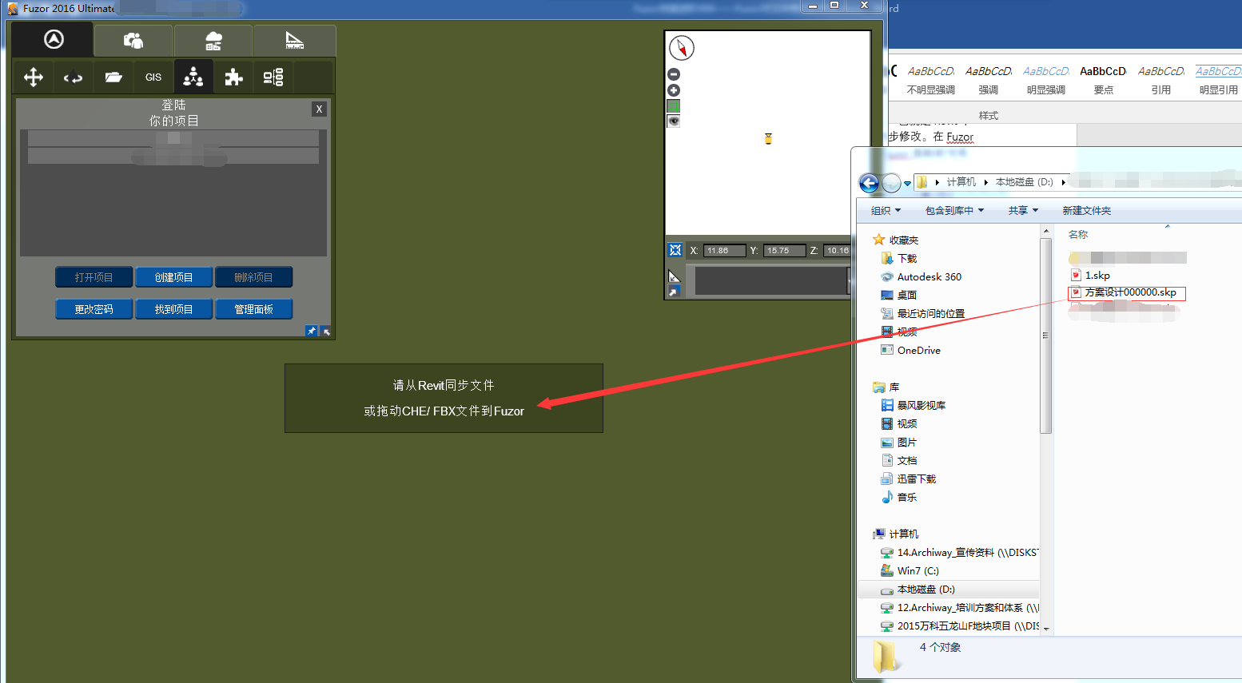Select 最近访问的位置 in sidebar
Viewport: 1242px width, 683px height.
(930, 313)
